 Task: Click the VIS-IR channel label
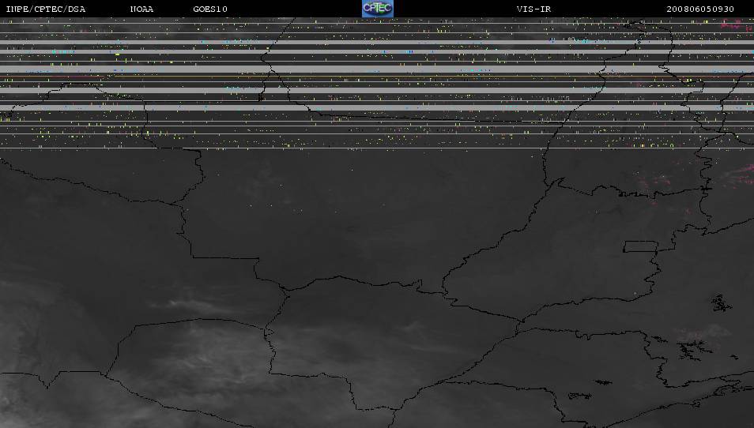pyautogui.click(x=533, y=9)
